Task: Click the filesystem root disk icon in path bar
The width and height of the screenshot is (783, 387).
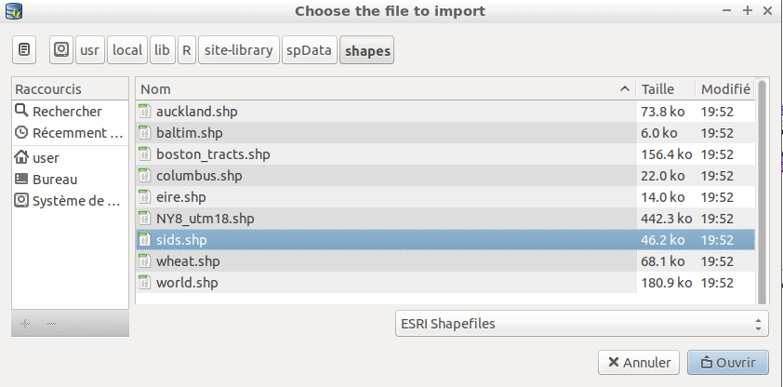Action: [61, 50]
